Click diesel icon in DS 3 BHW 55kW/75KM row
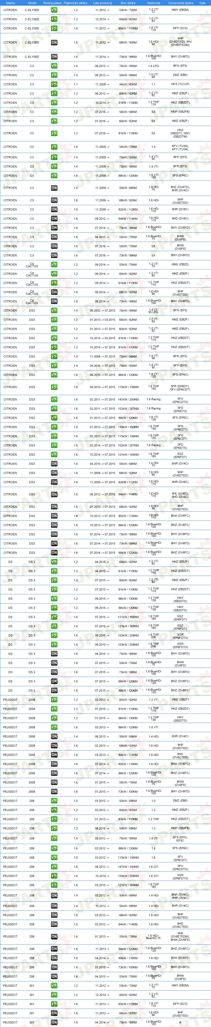211x1027 pixels. pos(54,663)
